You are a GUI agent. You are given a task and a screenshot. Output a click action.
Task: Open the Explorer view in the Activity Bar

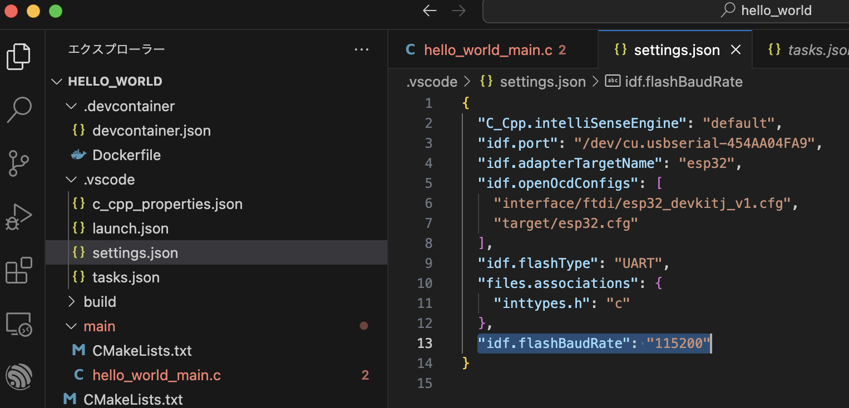19,56
